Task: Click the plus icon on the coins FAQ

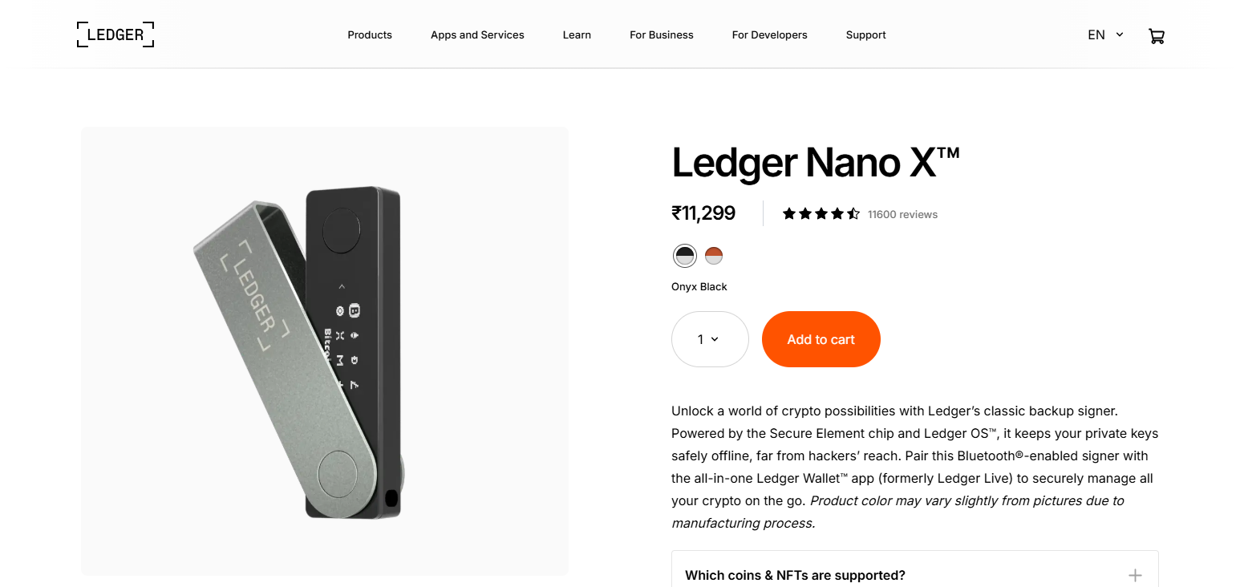Action: point(1135,575)
